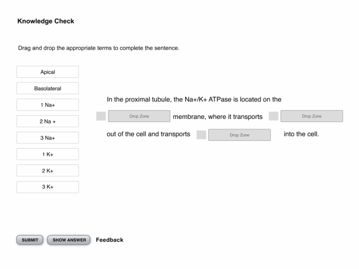Choose the 3 Na+ term
The width and height of the screenshot is (359, 269).
(48, 138)
